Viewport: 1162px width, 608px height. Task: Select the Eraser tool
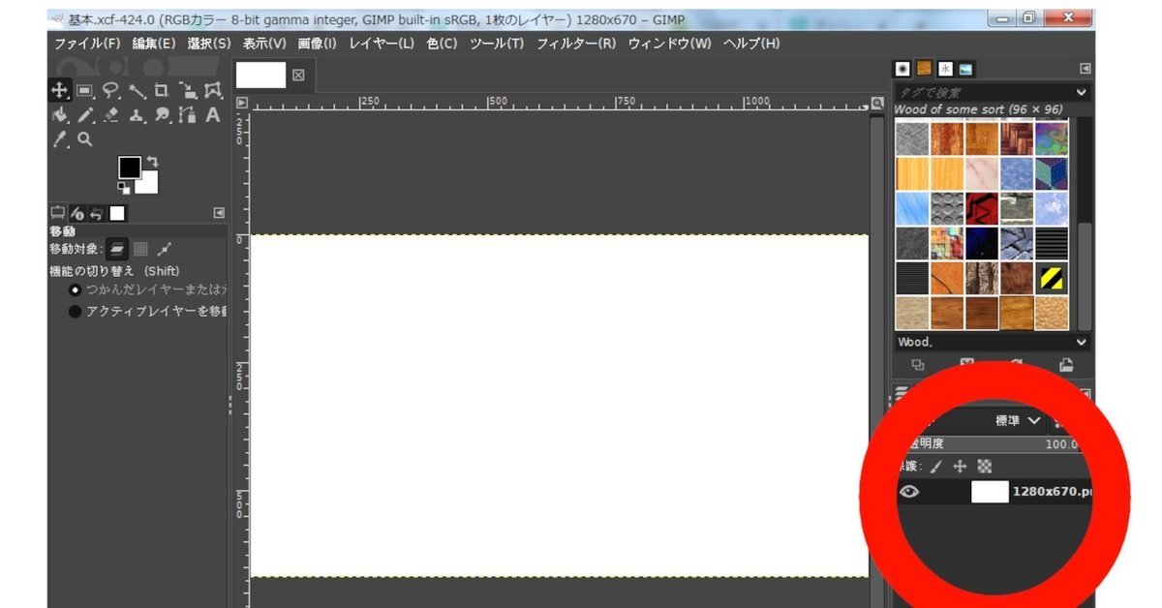tap(110, 115)
